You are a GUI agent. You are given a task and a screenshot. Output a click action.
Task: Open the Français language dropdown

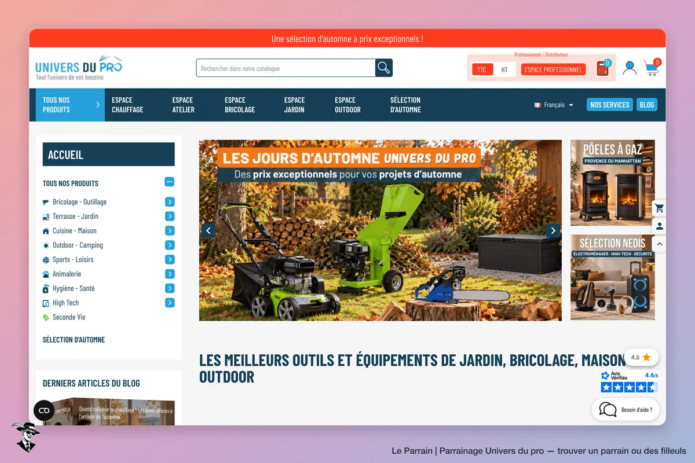[x=554, y=105]
